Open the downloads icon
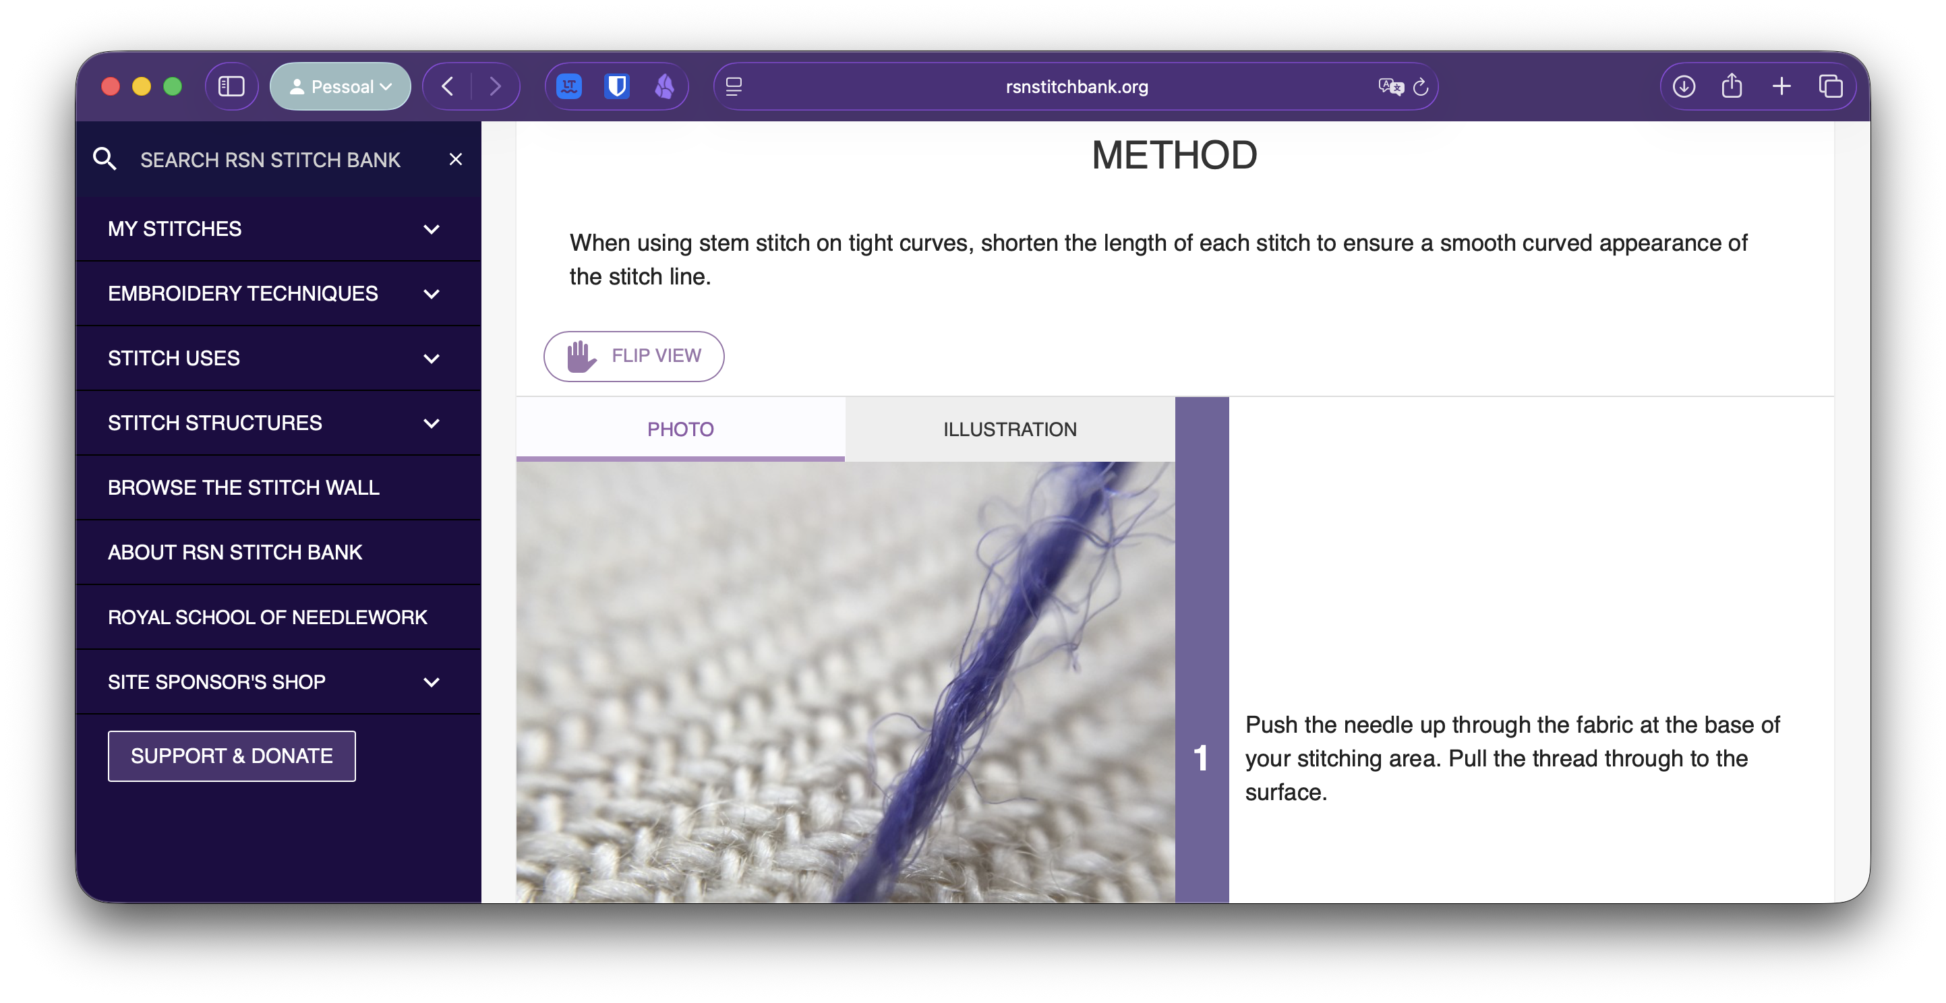Viewport: 1946px width, 1003px height. tap(1683, 87)
